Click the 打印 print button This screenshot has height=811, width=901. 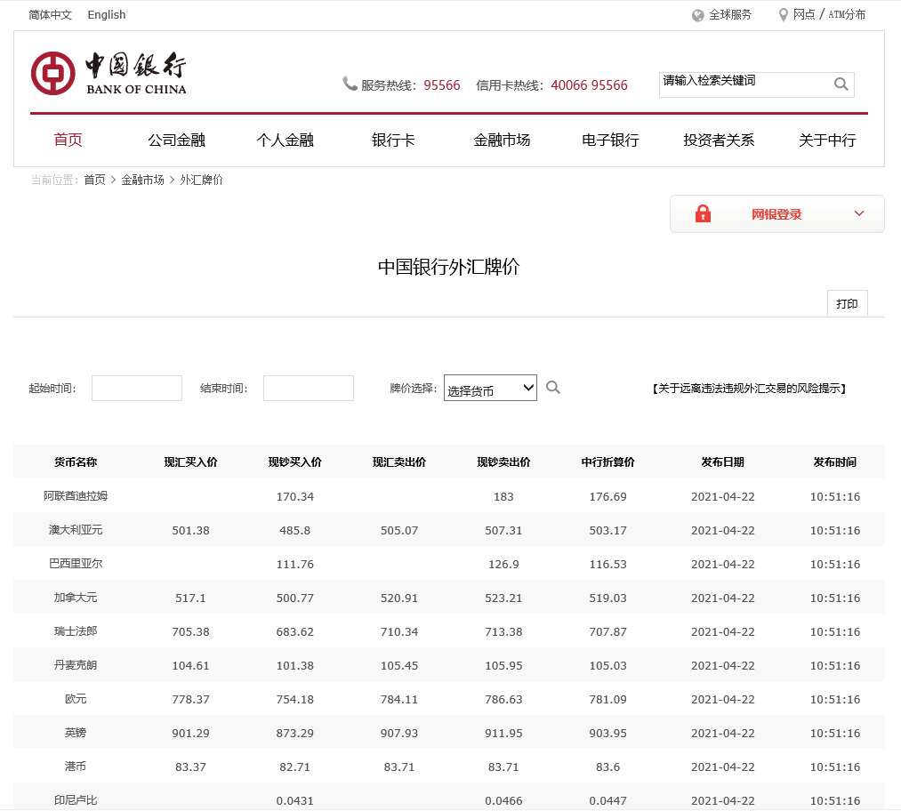[847, 302]
